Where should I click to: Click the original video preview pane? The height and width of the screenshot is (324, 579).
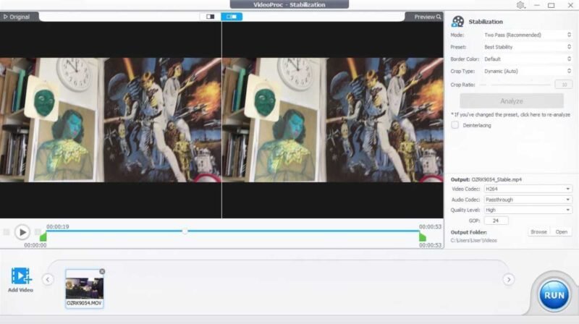[111, 120]
